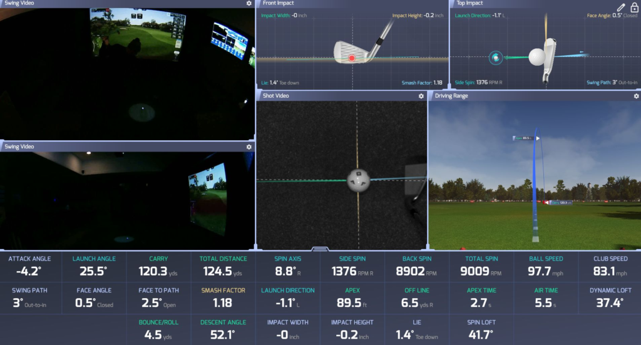Viewport: 641px width, 345px height.
Task: Click the upper Swing Video feed
Action: 127,74
